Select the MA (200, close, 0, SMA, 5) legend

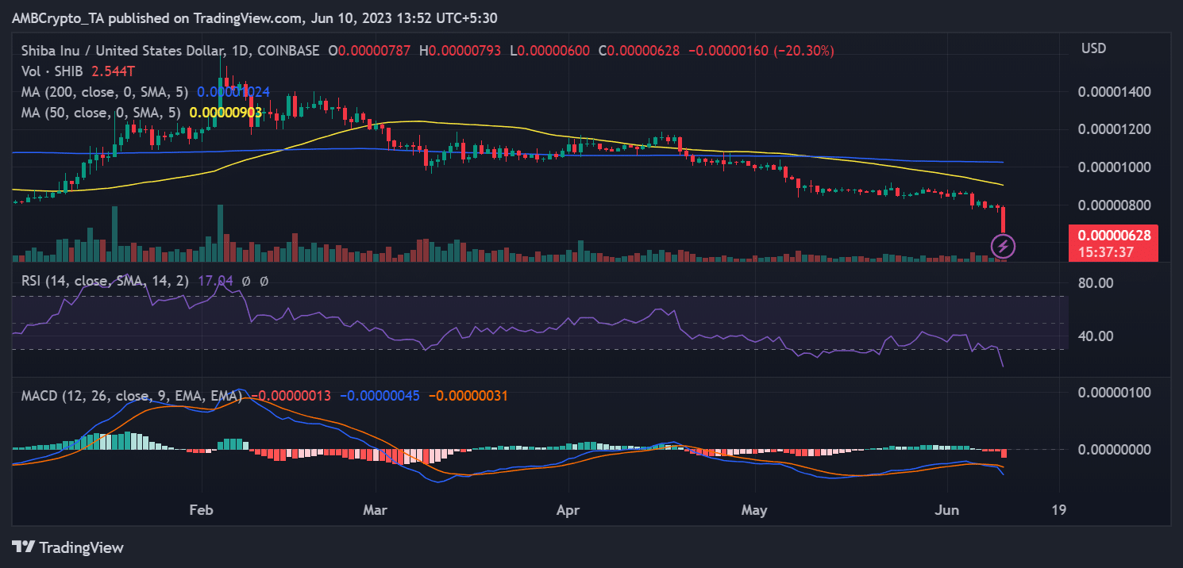point(106,92)
